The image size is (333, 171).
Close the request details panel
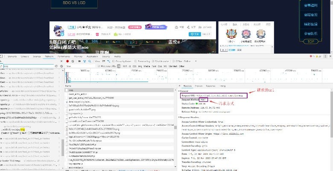179,86
